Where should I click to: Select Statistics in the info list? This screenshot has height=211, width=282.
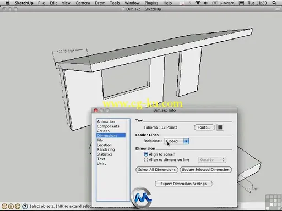[x=105, y=154]
